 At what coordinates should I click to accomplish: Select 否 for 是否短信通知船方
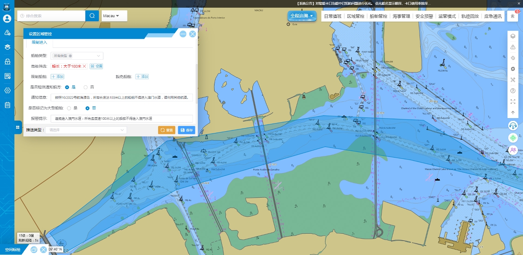85,87
